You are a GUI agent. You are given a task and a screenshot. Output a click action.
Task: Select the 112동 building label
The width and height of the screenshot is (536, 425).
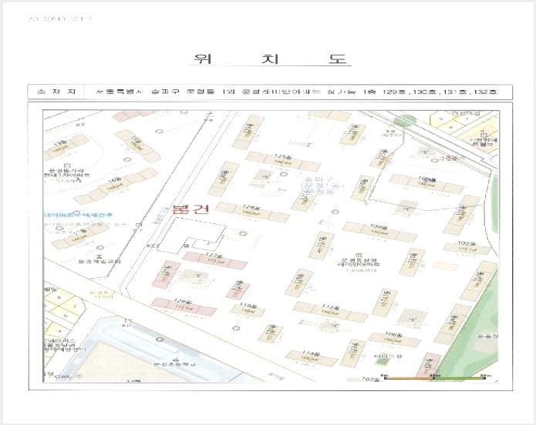click(x=330, y=306)
